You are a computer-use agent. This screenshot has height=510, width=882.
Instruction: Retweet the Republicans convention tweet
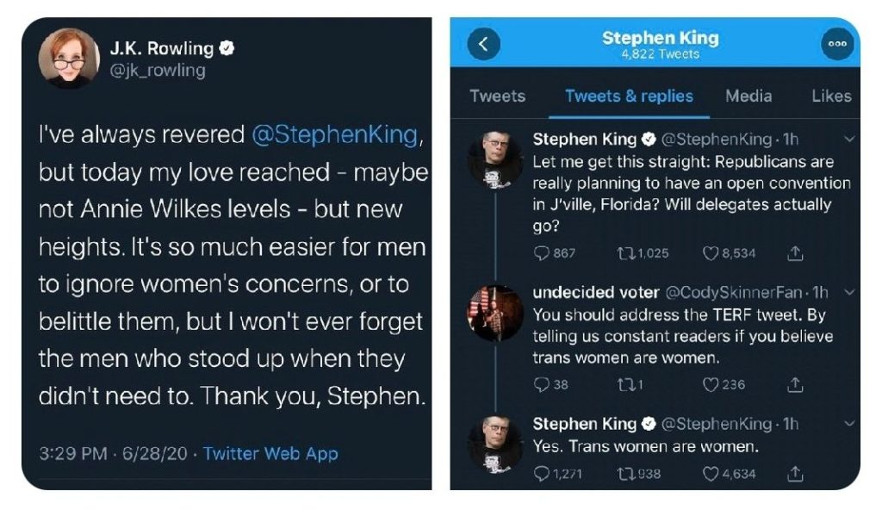coord(626,253)
